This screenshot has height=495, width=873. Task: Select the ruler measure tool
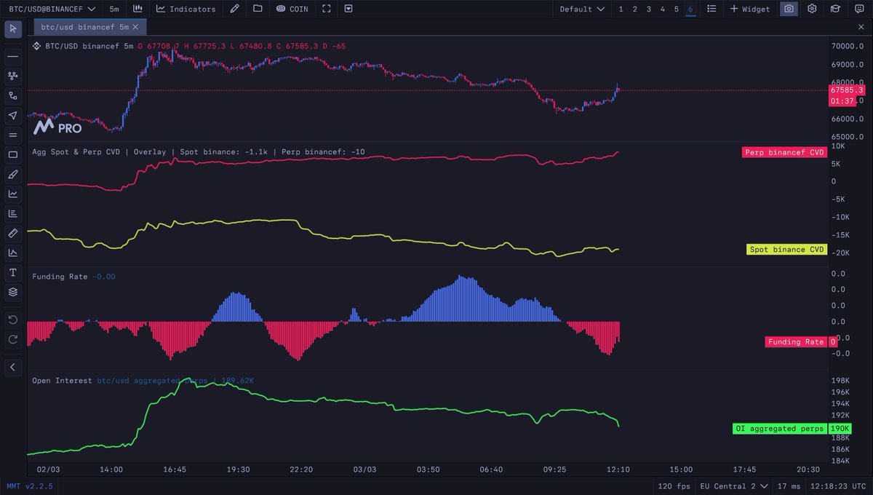[13, 233]
